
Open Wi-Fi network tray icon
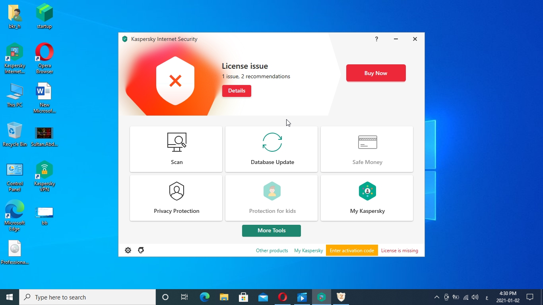pyautogui.click(x=466, y=297)
